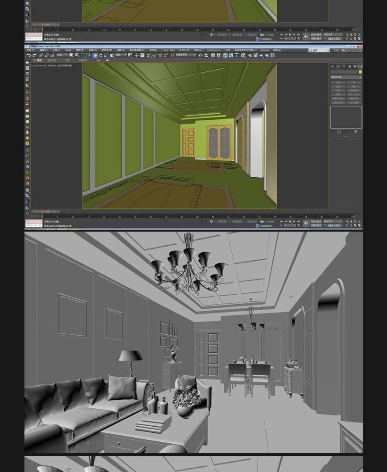387x472 pixels.
Task: Activate the Select and Move tool
Action: (x=95, y=55)
